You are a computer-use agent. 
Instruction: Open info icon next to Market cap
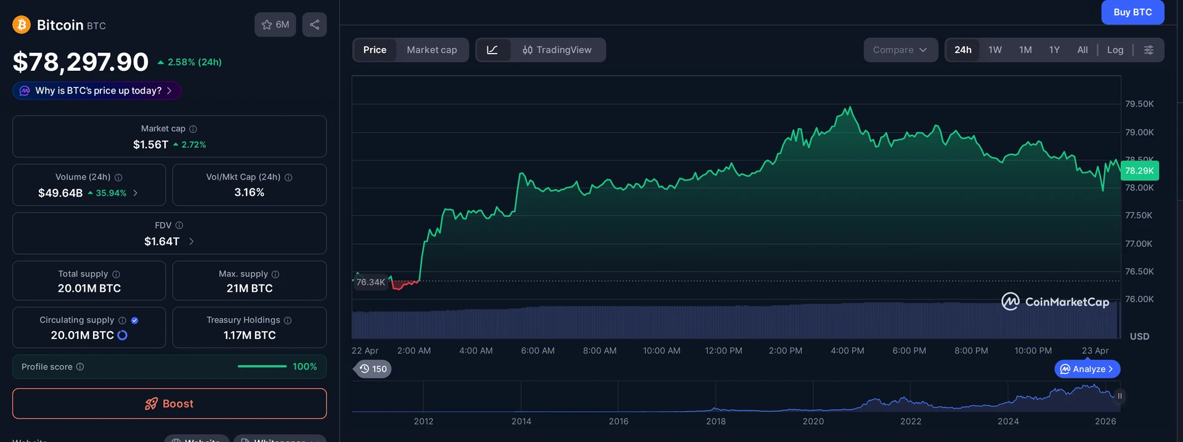tap(193, 129)
